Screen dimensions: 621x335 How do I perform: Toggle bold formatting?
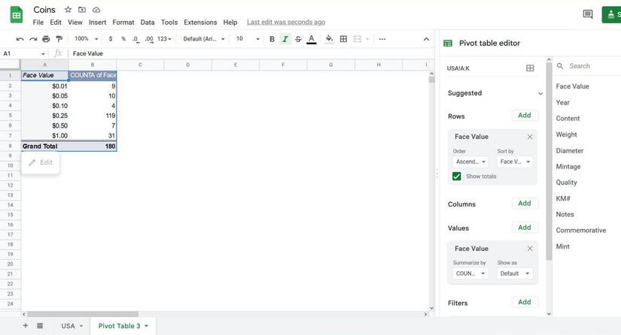[x=272, y=39]
